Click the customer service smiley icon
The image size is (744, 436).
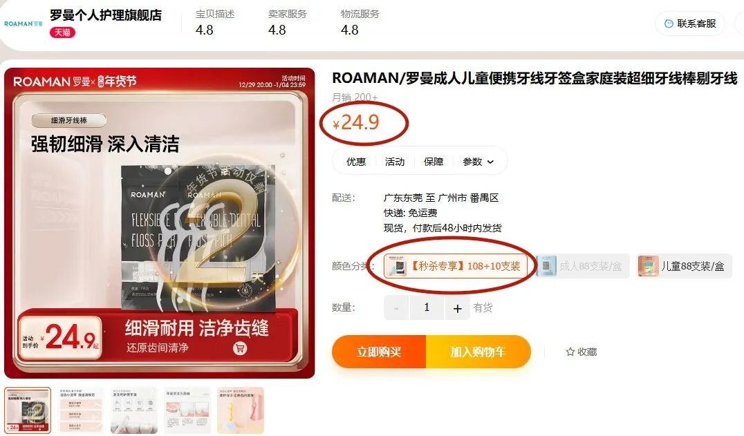[x=669, y=23]
